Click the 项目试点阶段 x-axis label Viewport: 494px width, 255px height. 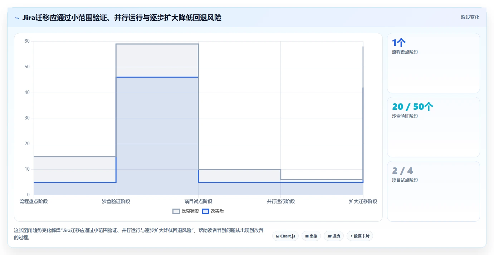[198, 201]
